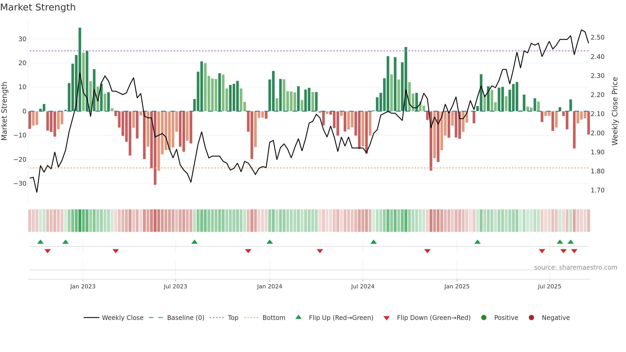Click the −30 strength axis tick
The image size is (626, 352).
20,183
